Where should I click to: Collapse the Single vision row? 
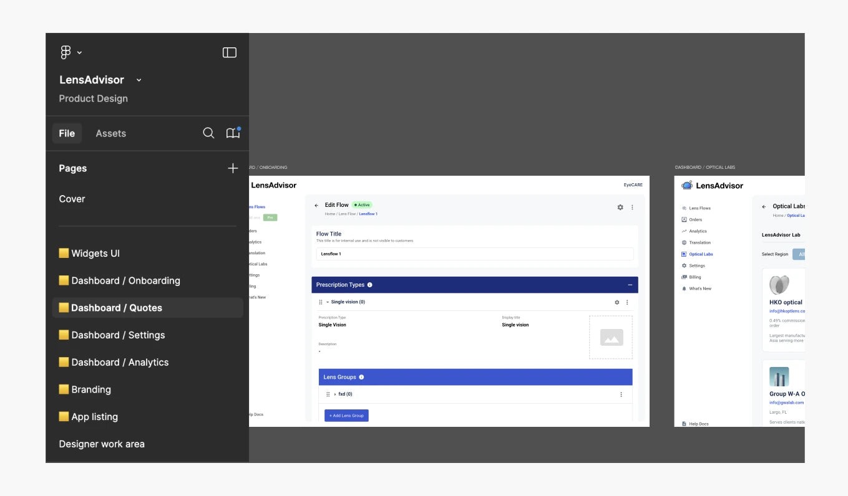point(328,302)
